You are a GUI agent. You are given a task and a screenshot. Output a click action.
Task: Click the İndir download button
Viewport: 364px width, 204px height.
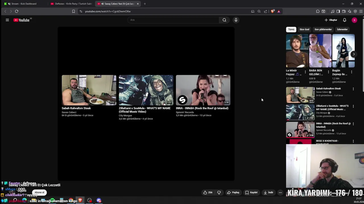(268, 192)
